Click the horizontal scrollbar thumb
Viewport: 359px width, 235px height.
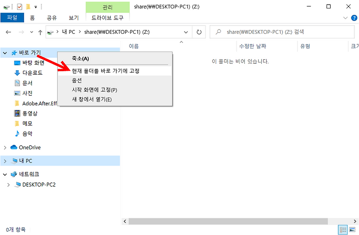click(228, 221)
